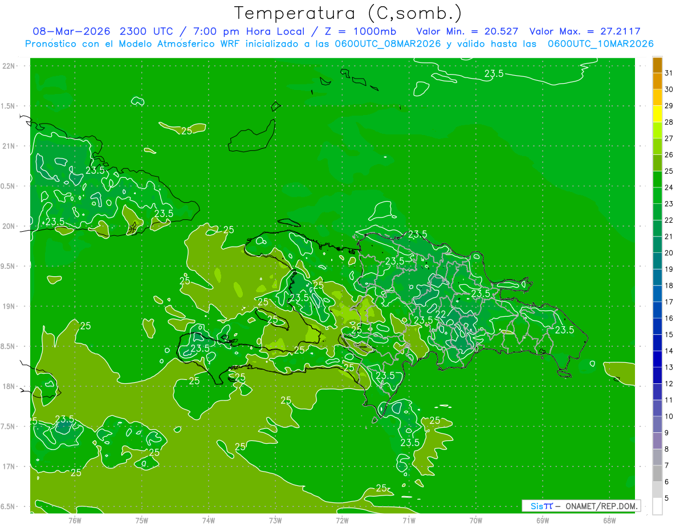This screenshot has height=528, width=684.
Task: Click the 73W longitude axis label
Action: (x=275, y=520)
